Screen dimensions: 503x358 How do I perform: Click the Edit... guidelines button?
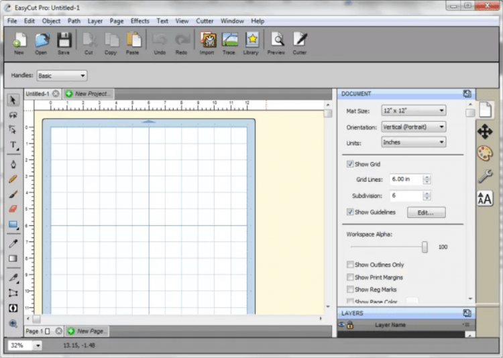426,213
